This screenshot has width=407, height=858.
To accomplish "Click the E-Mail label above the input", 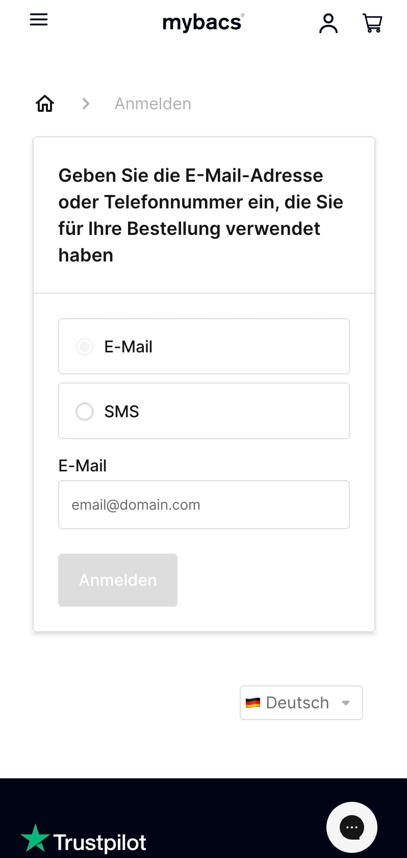I will (83, 466).
